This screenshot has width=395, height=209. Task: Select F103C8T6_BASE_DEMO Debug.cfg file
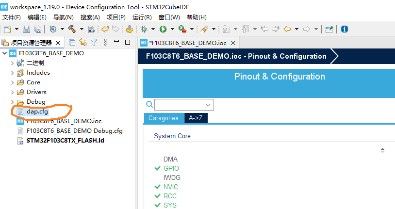(75, 131)
